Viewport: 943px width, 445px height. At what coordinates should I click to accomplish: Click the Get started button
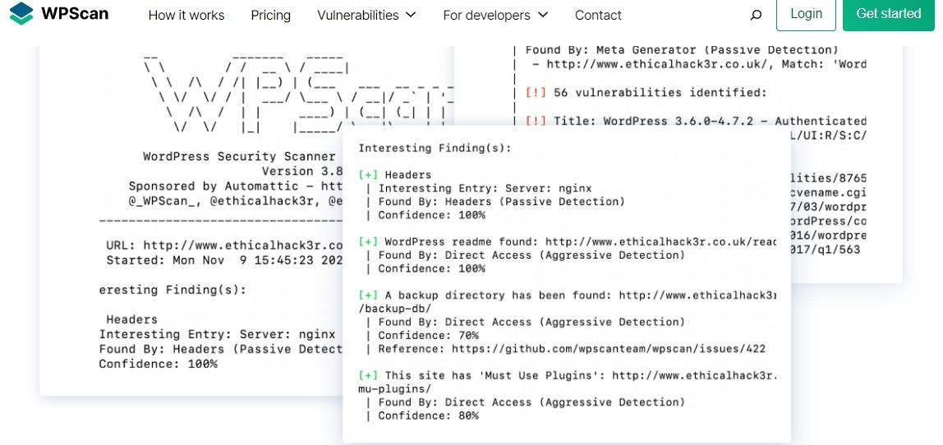pos(888,14)
